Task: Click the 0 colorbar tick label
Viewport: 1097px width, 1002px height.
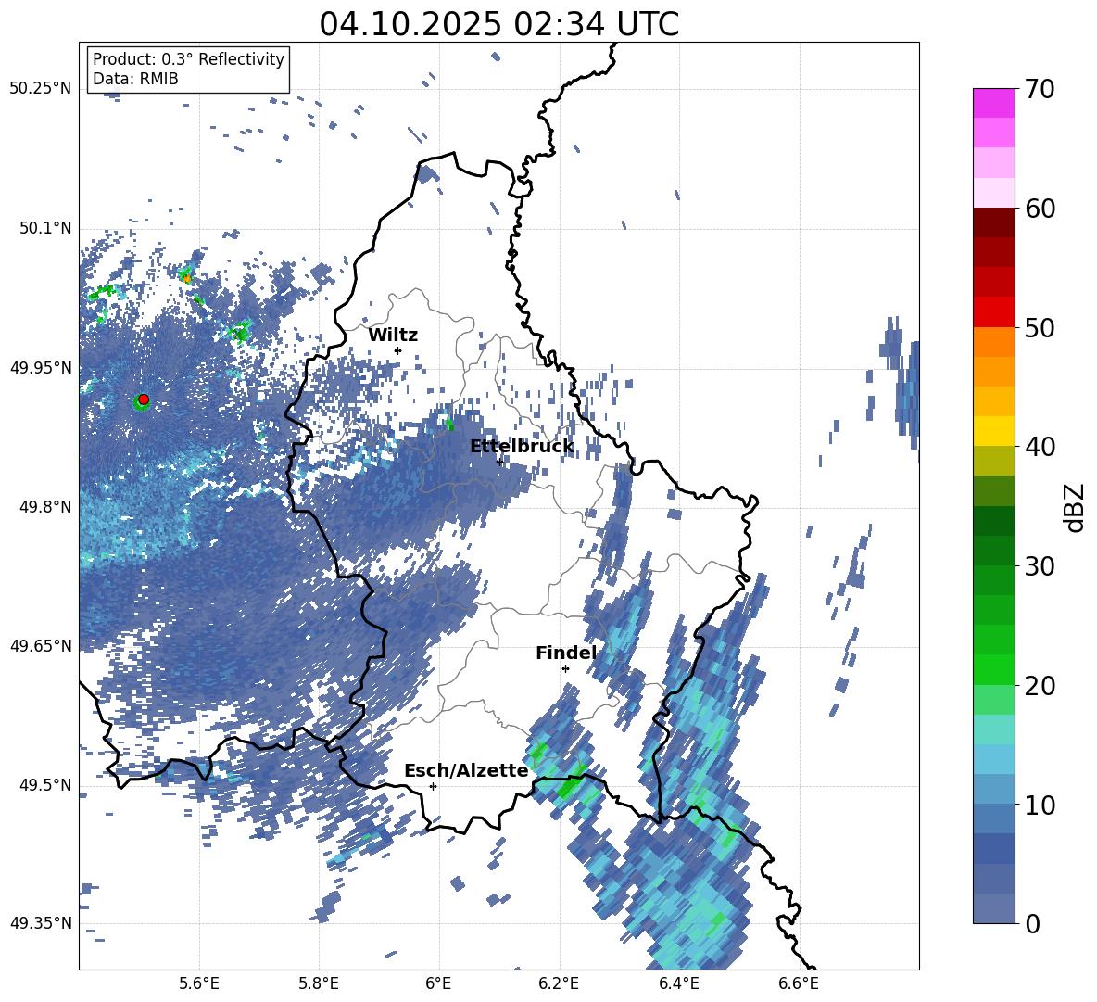Action: [1032, 923]
